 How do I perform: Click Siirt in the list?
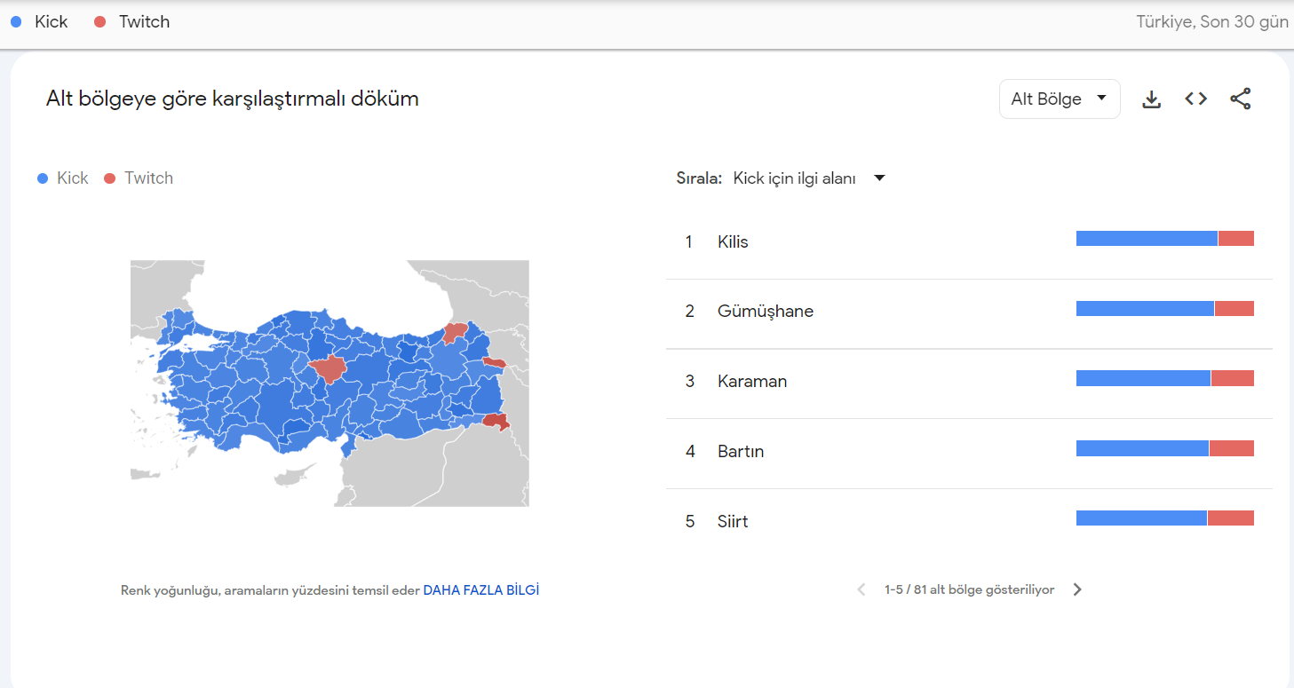732,521
